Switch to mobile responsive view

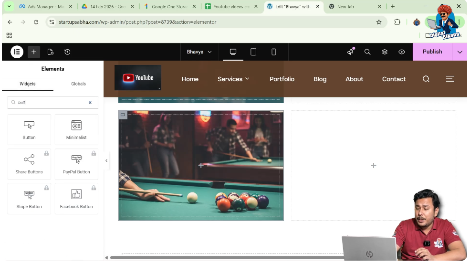pos(274,52)
